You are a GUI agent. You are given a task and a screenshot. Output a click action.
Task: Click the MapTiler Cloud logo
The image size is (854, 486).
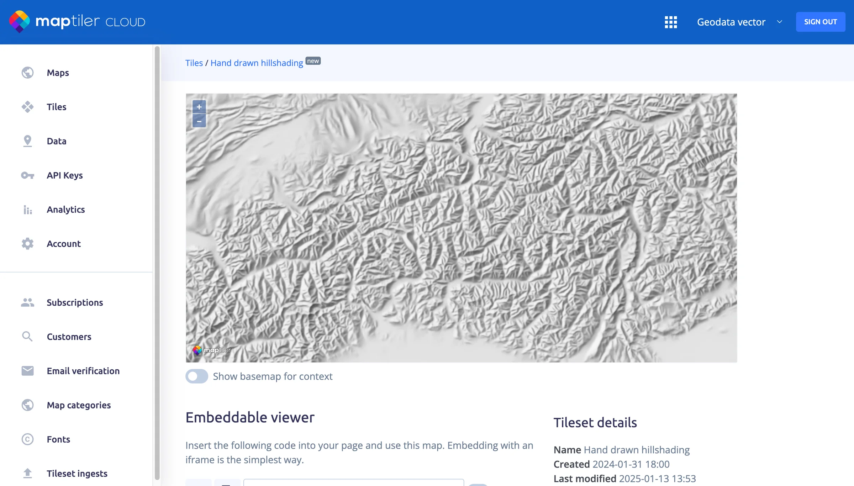tap(77, 22)
